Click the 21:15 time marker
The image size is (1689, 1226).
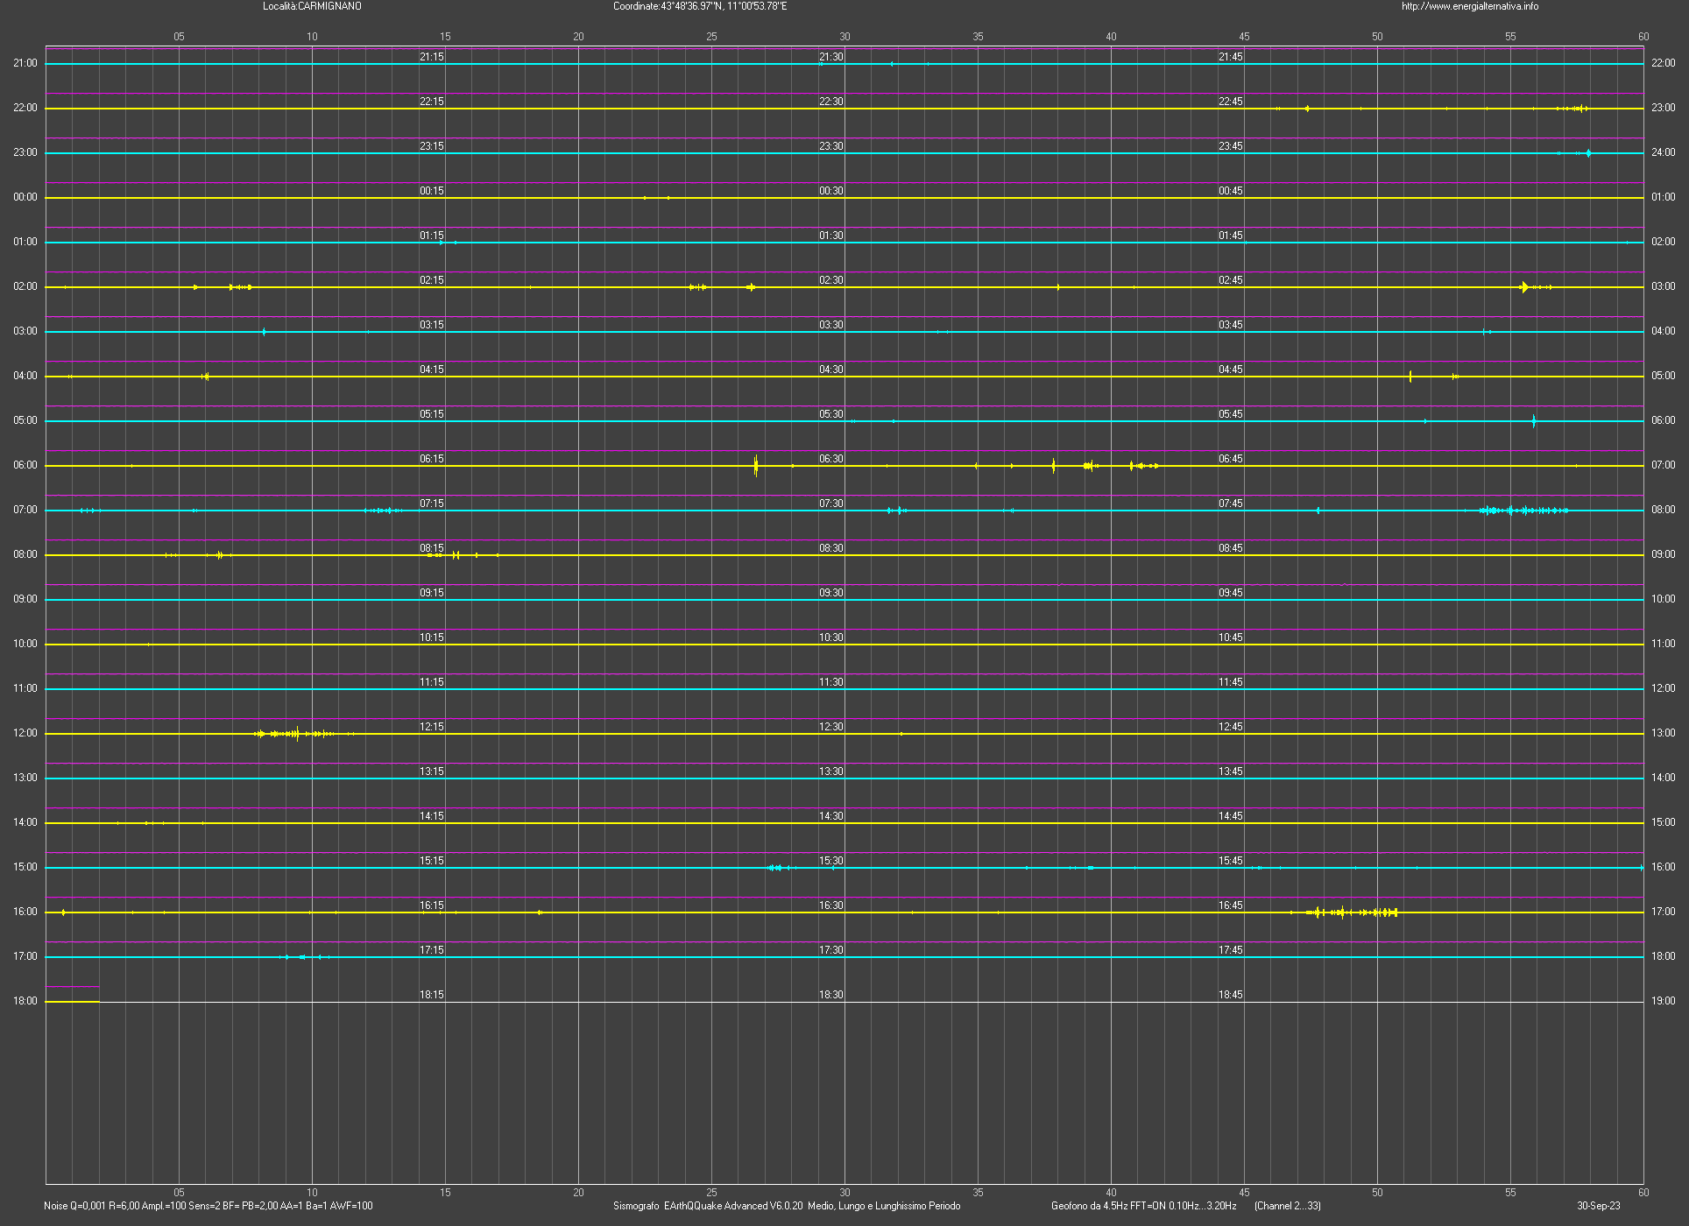tap(432, 57)
